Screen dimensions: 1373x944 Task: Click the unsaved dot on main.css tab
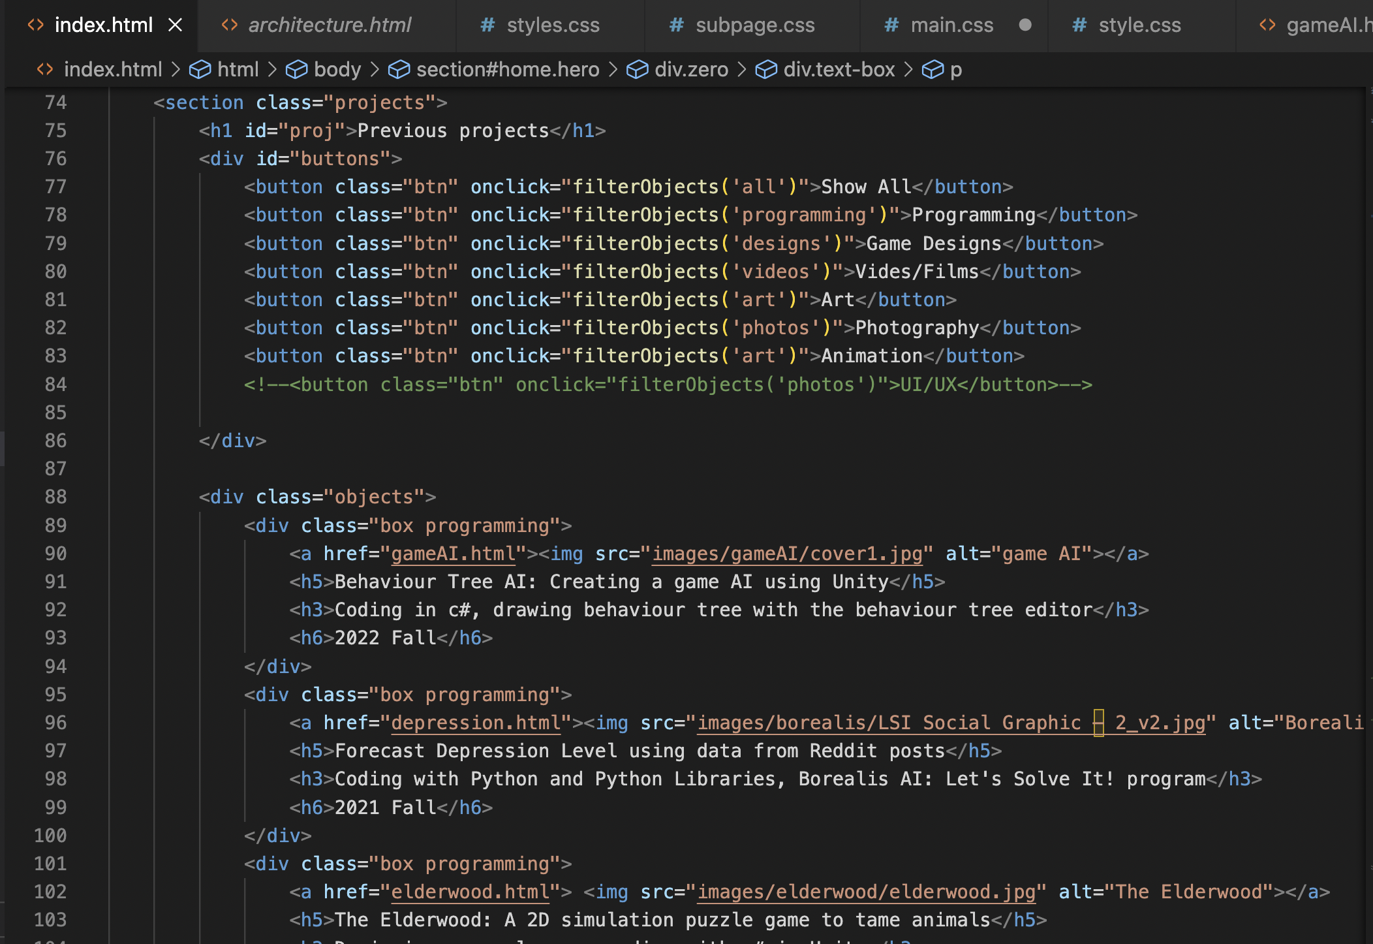pos(1025,25)
